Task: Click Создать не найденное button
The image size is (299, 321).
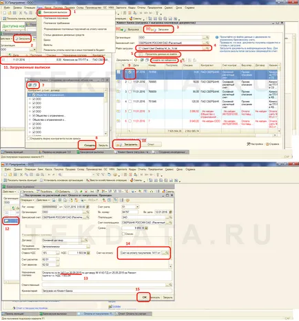Action: pos(164,60)
